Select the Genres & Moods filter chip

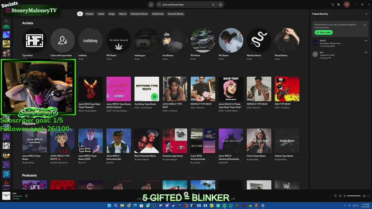pos(176,14)
